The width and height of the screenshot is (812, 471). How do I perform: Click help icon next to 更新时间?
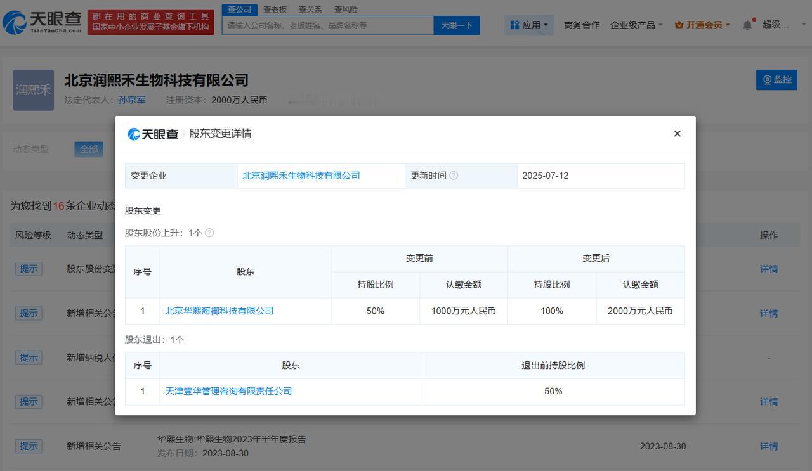pos(454,176)
